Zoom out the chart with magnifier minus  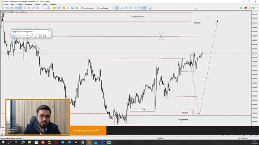131,8
